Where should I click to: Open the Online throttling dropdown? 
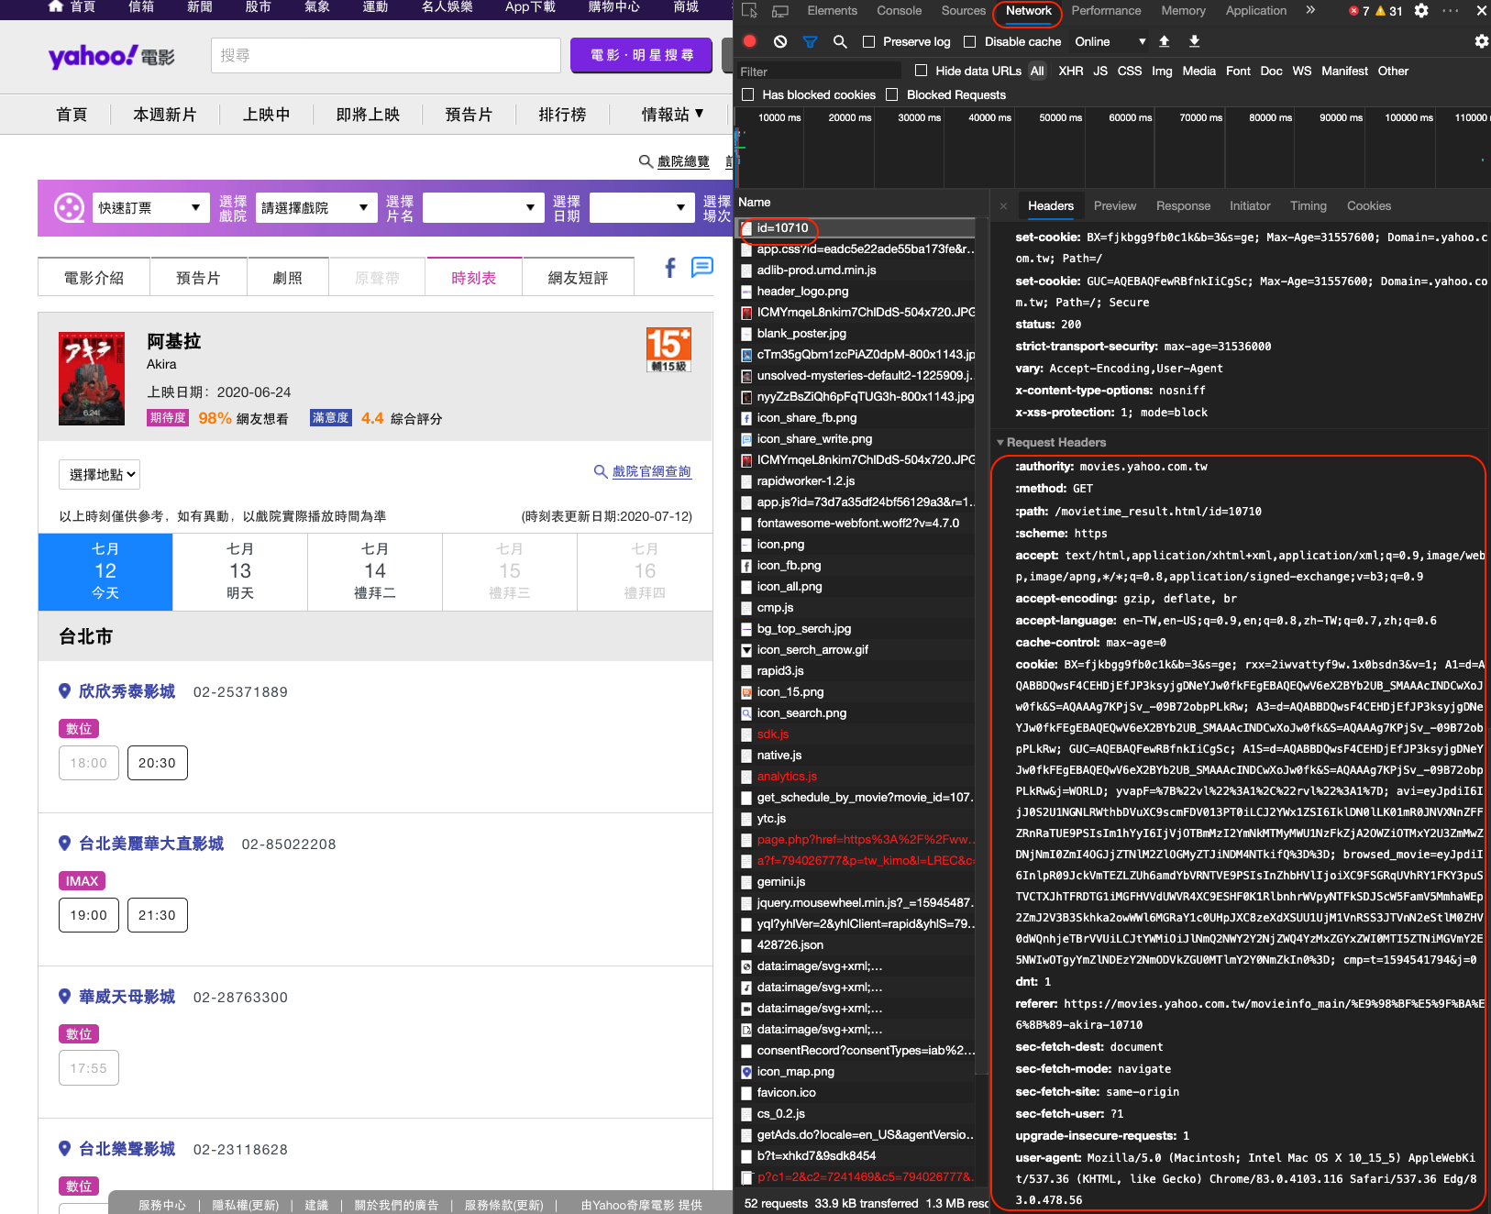1110,41
